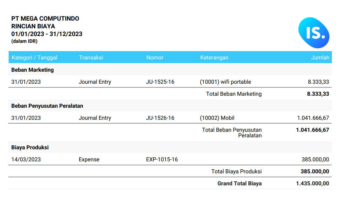Screen dimensions: 347x205
Task: Select the Beban Penyusutan Peralatan category row
Action: pyautogui.click(x=47, y=106)
